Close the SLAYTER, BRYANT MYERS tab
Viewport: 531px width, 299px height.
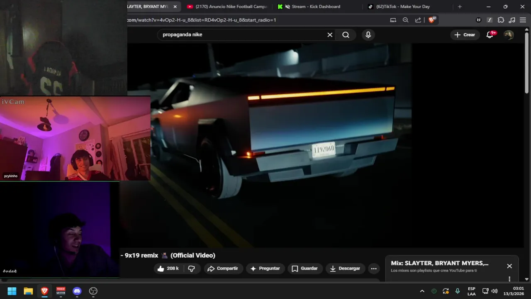pyautogui.click(x=175, y=7)
